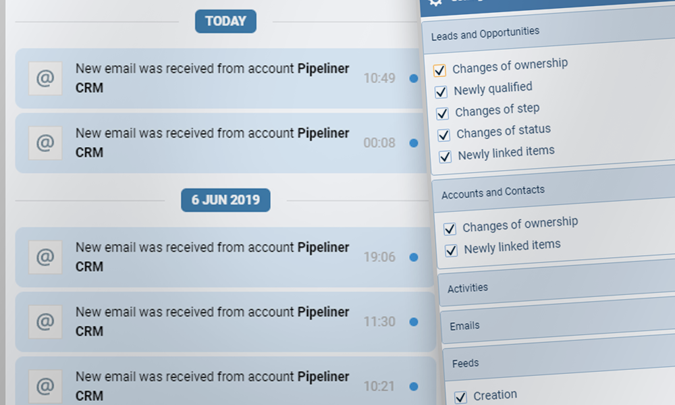Click the TODAY date label
This screenshot has width=675, height=405.
(225, 22)
